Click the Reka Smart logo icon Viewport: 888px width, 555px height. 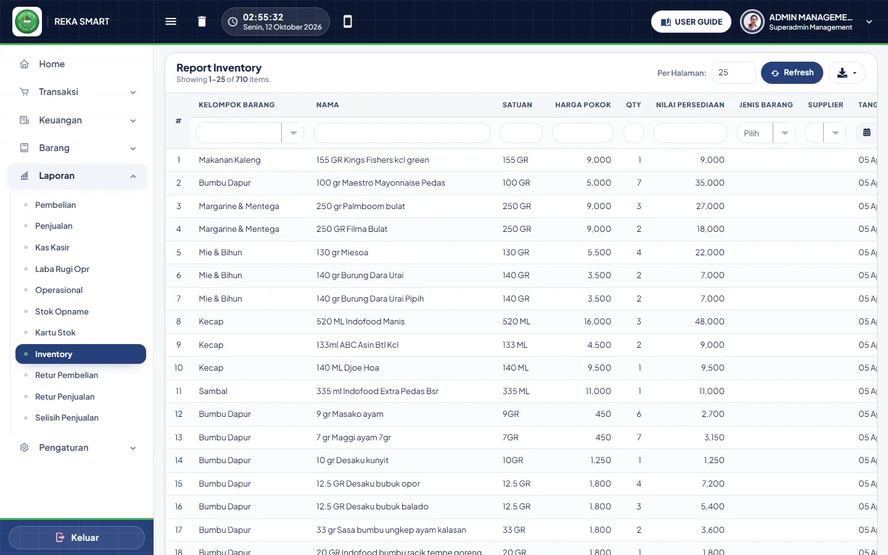27,22
